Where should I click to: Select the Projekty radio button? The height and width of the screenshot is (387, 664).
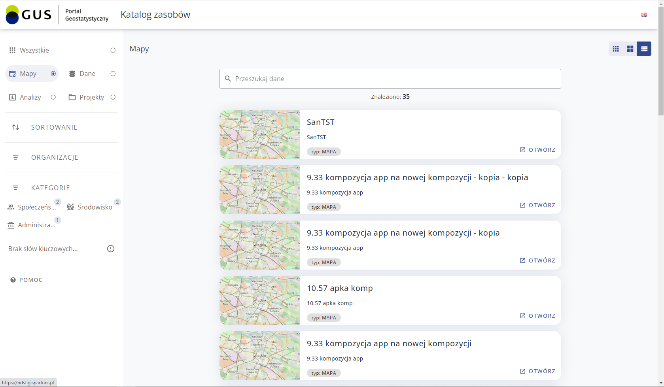(113, 97)
